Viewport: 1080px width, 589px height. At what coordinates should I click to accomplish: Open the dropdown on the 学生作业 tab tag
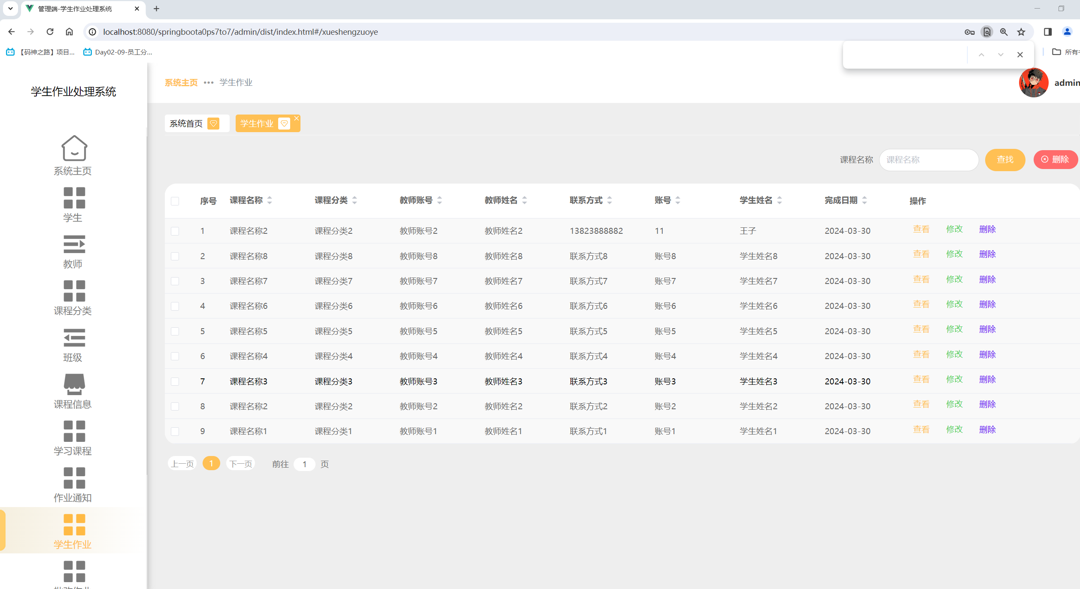coord(284,124)
